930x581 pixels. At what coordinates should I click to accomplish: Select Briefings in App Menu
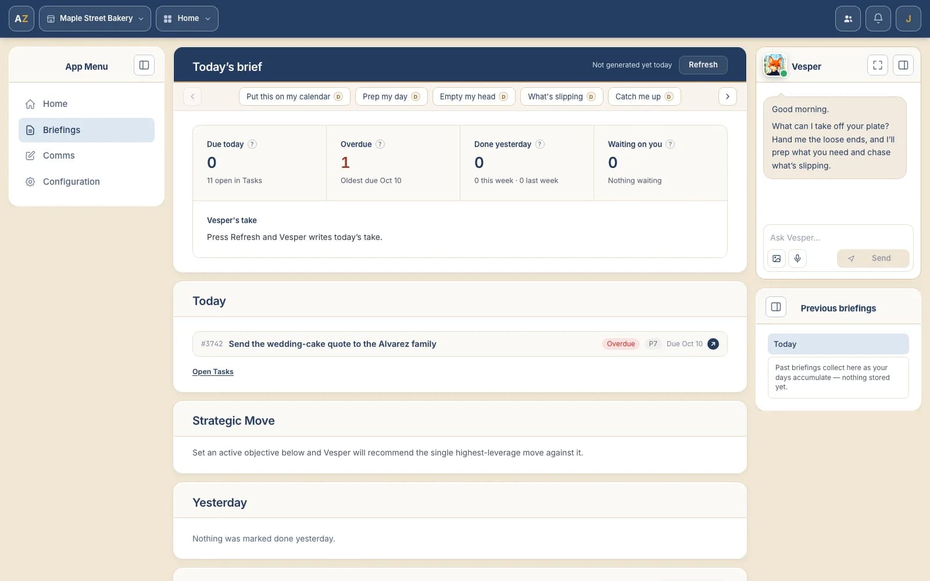(87, 130)
